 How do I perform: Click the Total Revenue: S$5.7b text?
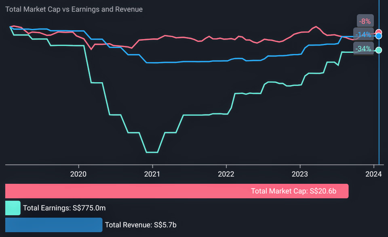pyautogui.click(x=141, y=225)
